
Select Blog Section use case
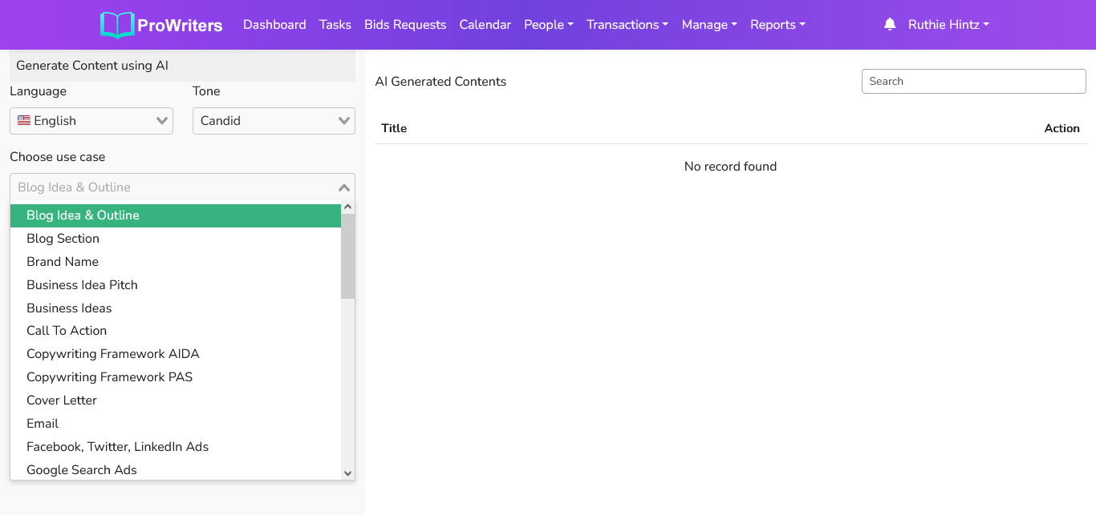pyautogui.click(x=63, y=239)
